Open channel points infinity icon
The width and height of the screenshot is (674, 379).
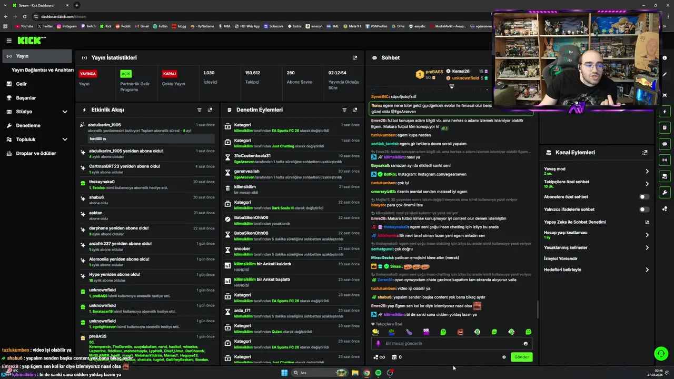click(379, 357)
